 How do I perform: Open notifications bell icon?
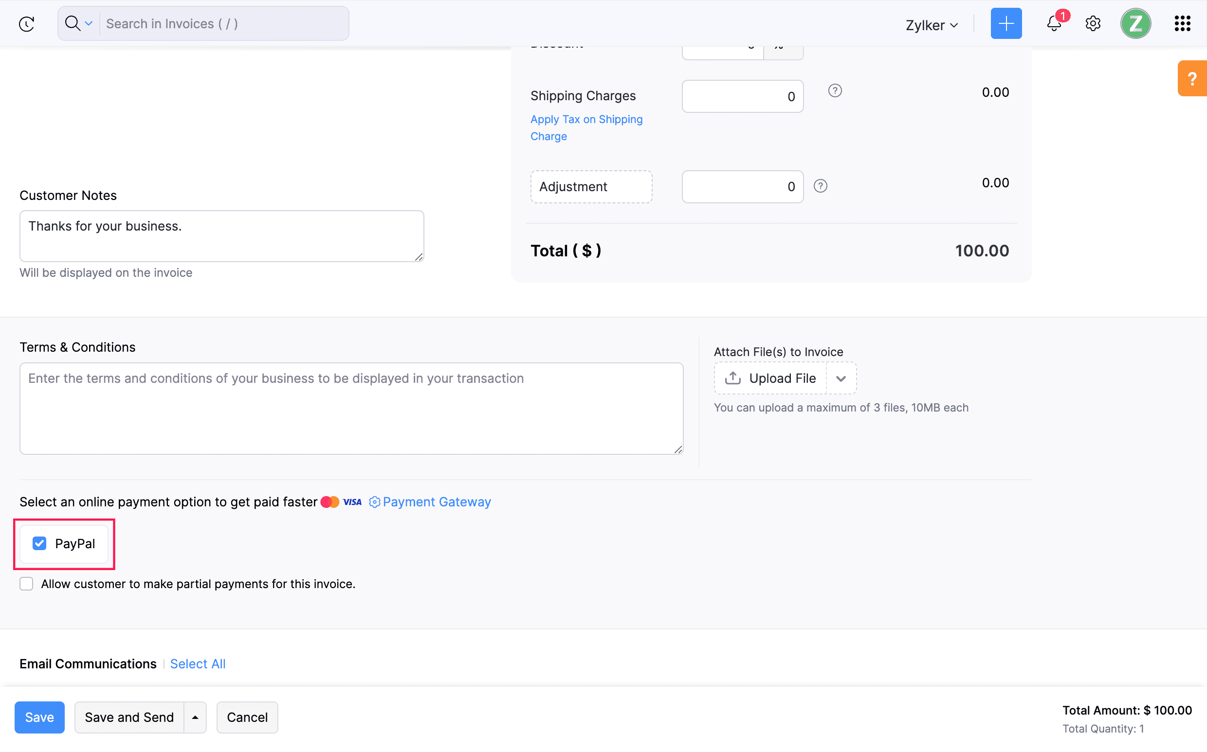1055,23
